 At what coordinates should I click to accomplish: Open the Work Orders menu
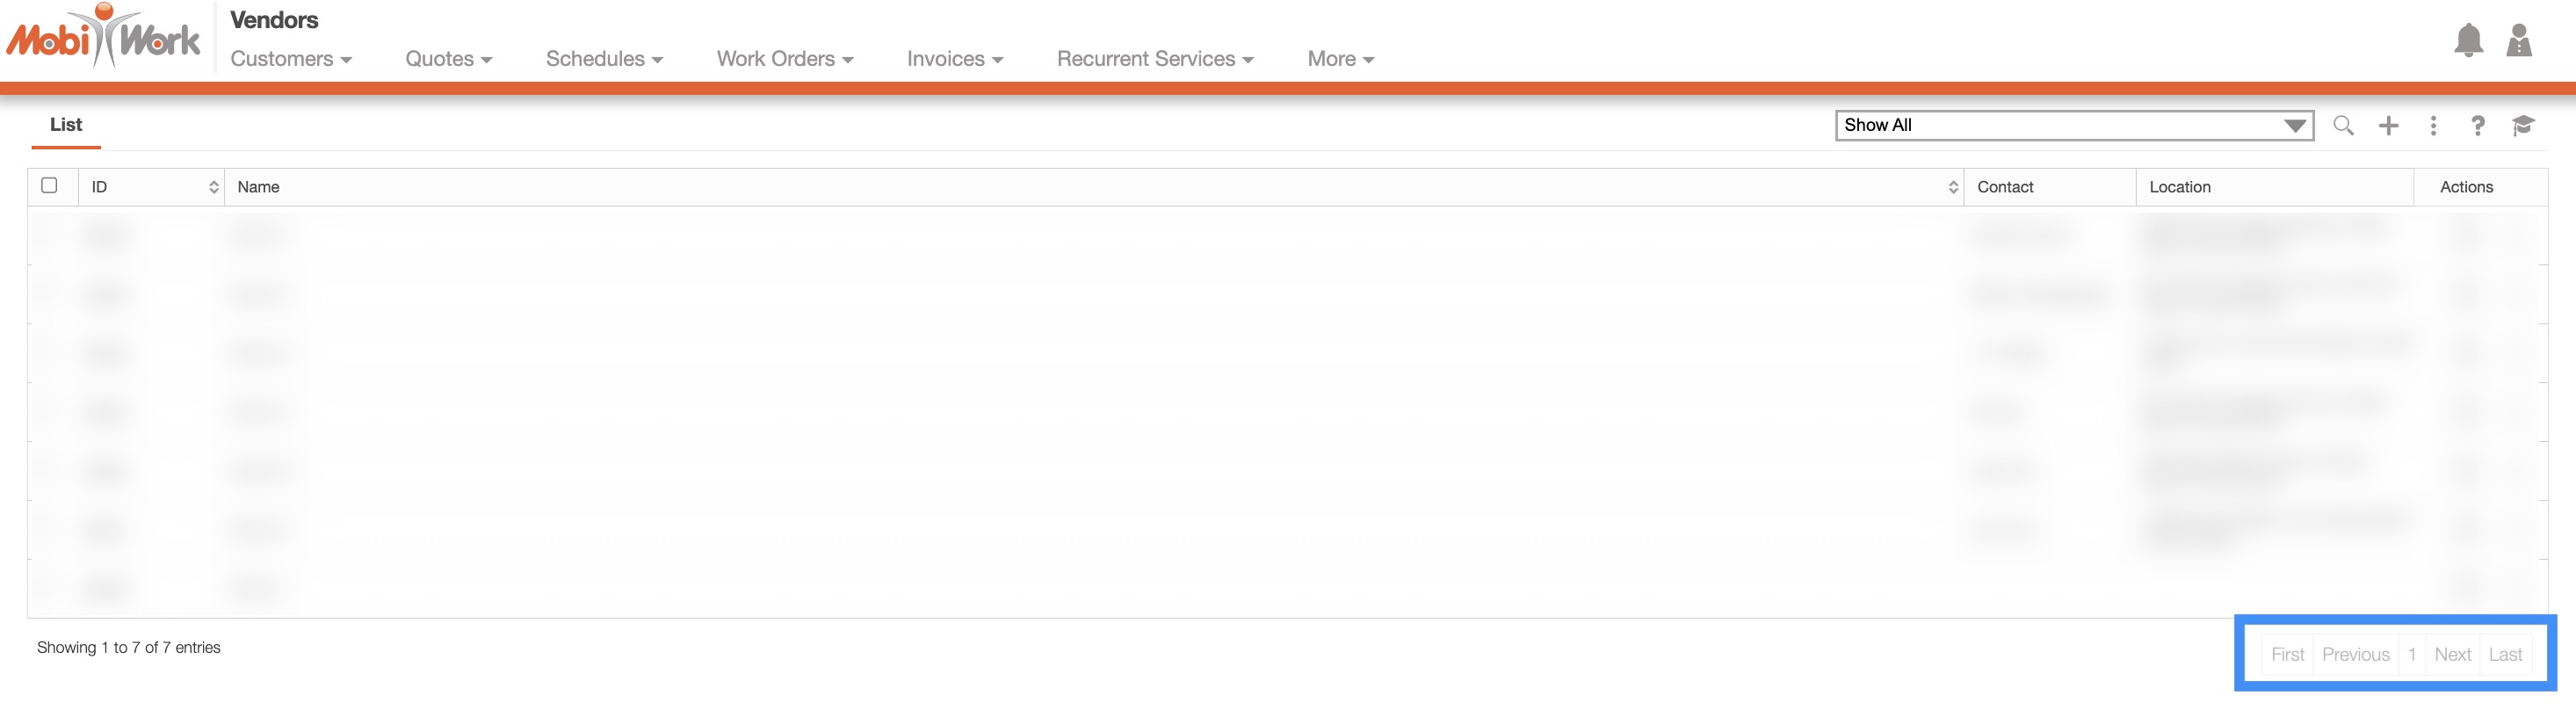[785, 59]
